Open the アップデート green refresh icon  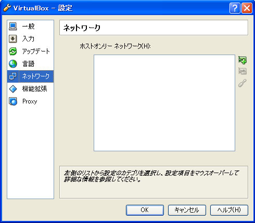pyautogui.click(x=13, y=51)
